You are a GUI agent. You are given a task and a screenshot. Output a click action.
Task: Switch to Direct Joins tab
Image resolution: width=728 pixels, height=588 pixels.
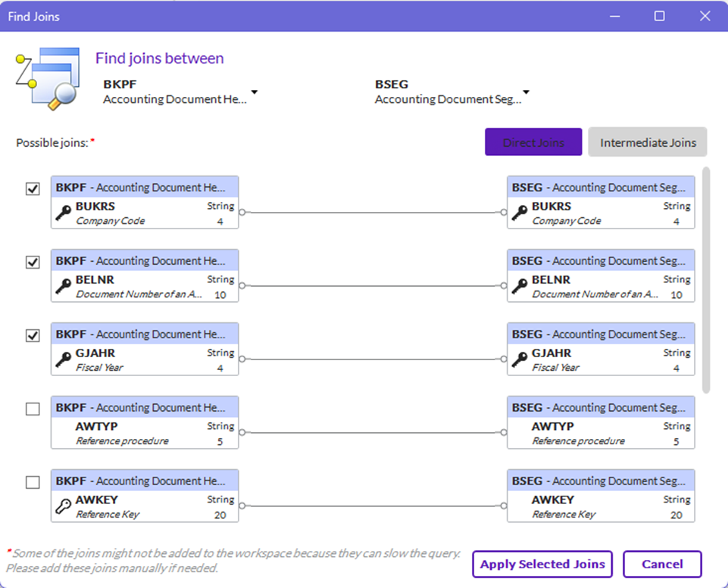(533, 142)
